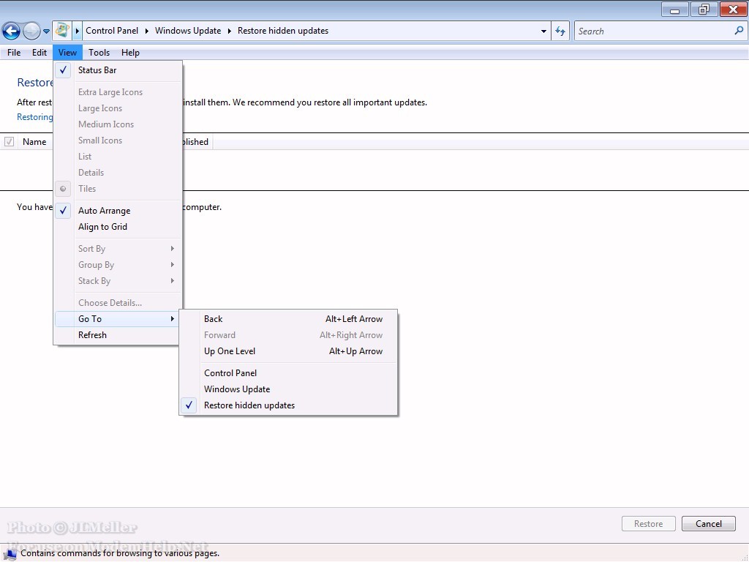The width and height of the screenshot is (749, 562).
Task: Toggle Auto Arrange in View menu
Action: (x=104, y=211)
